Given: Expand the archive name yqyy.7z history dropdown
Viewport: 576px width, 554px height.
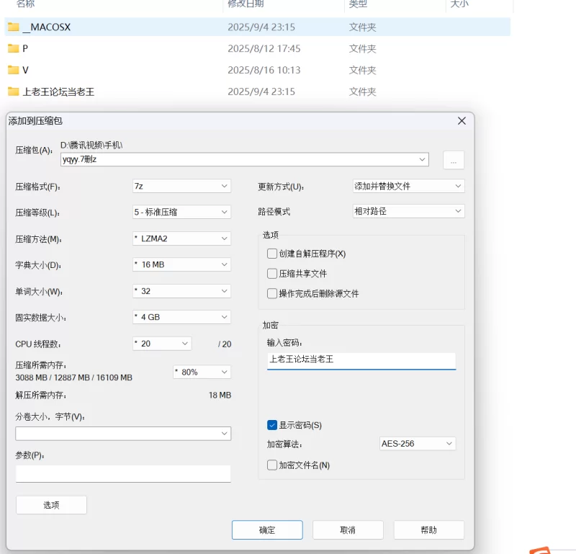Looking at the screenshot, I should point(422,159).
